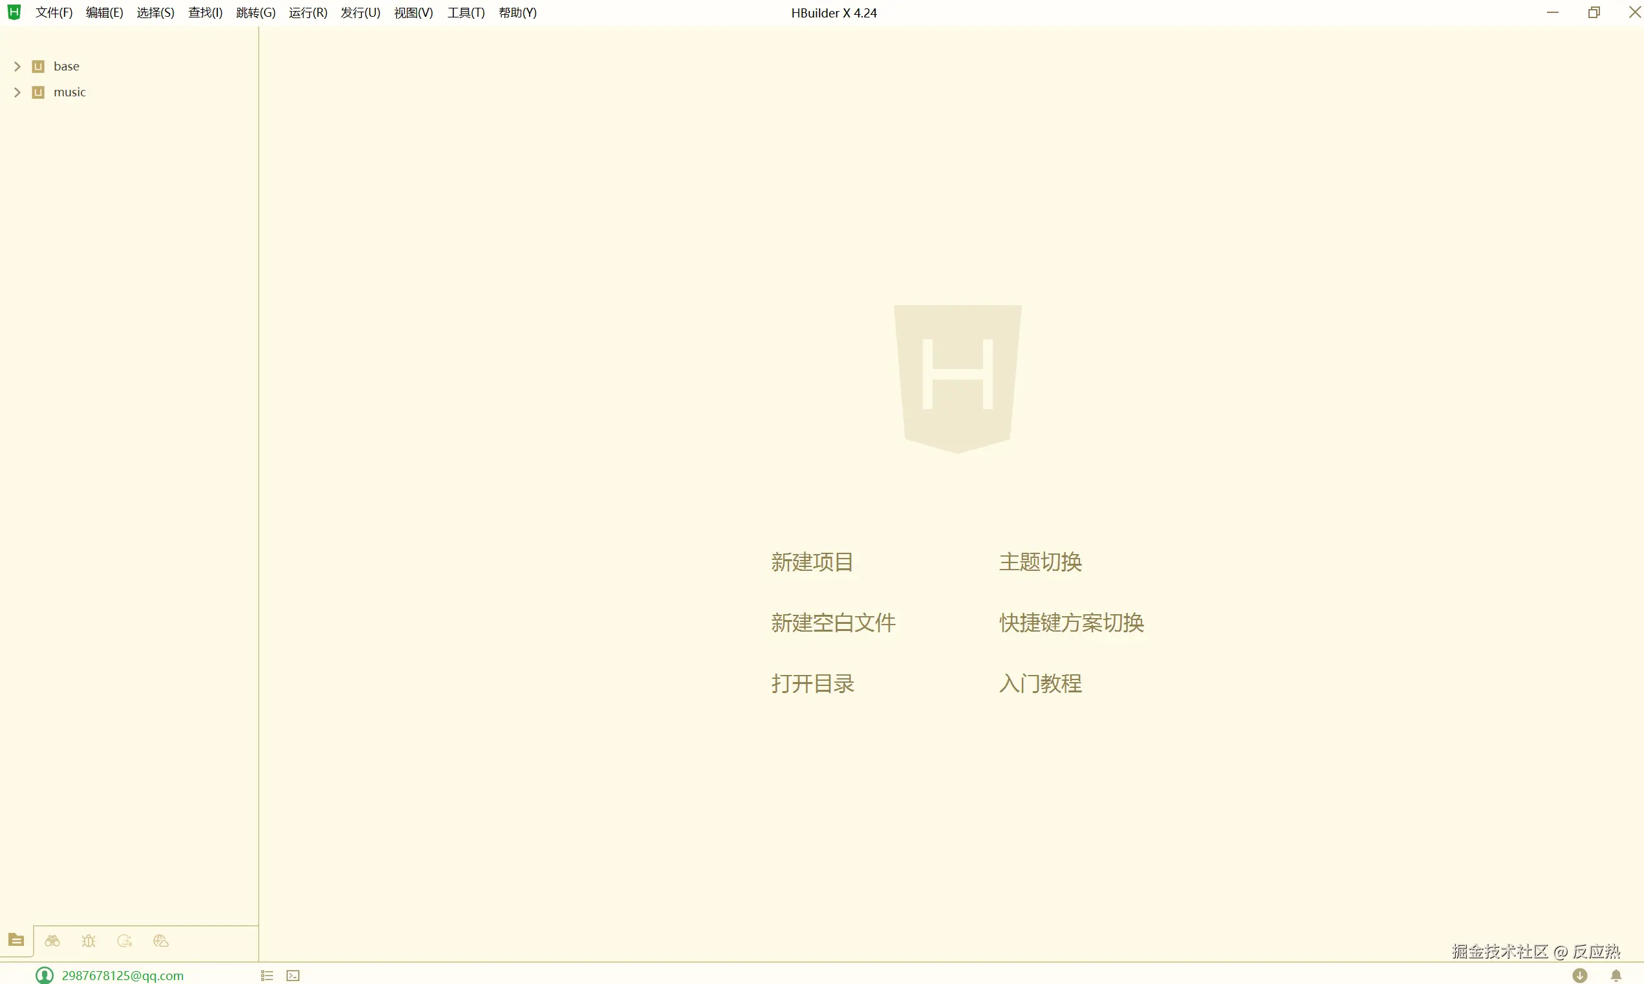Toggle the outline list icon in status bar
This screenshot has width=1644, height=984.
[266, 976]
